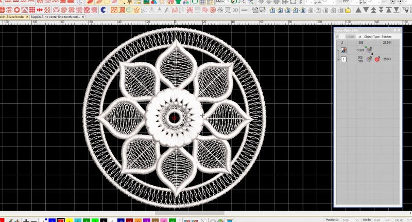Select color block 2 icon

pos(280,10)
